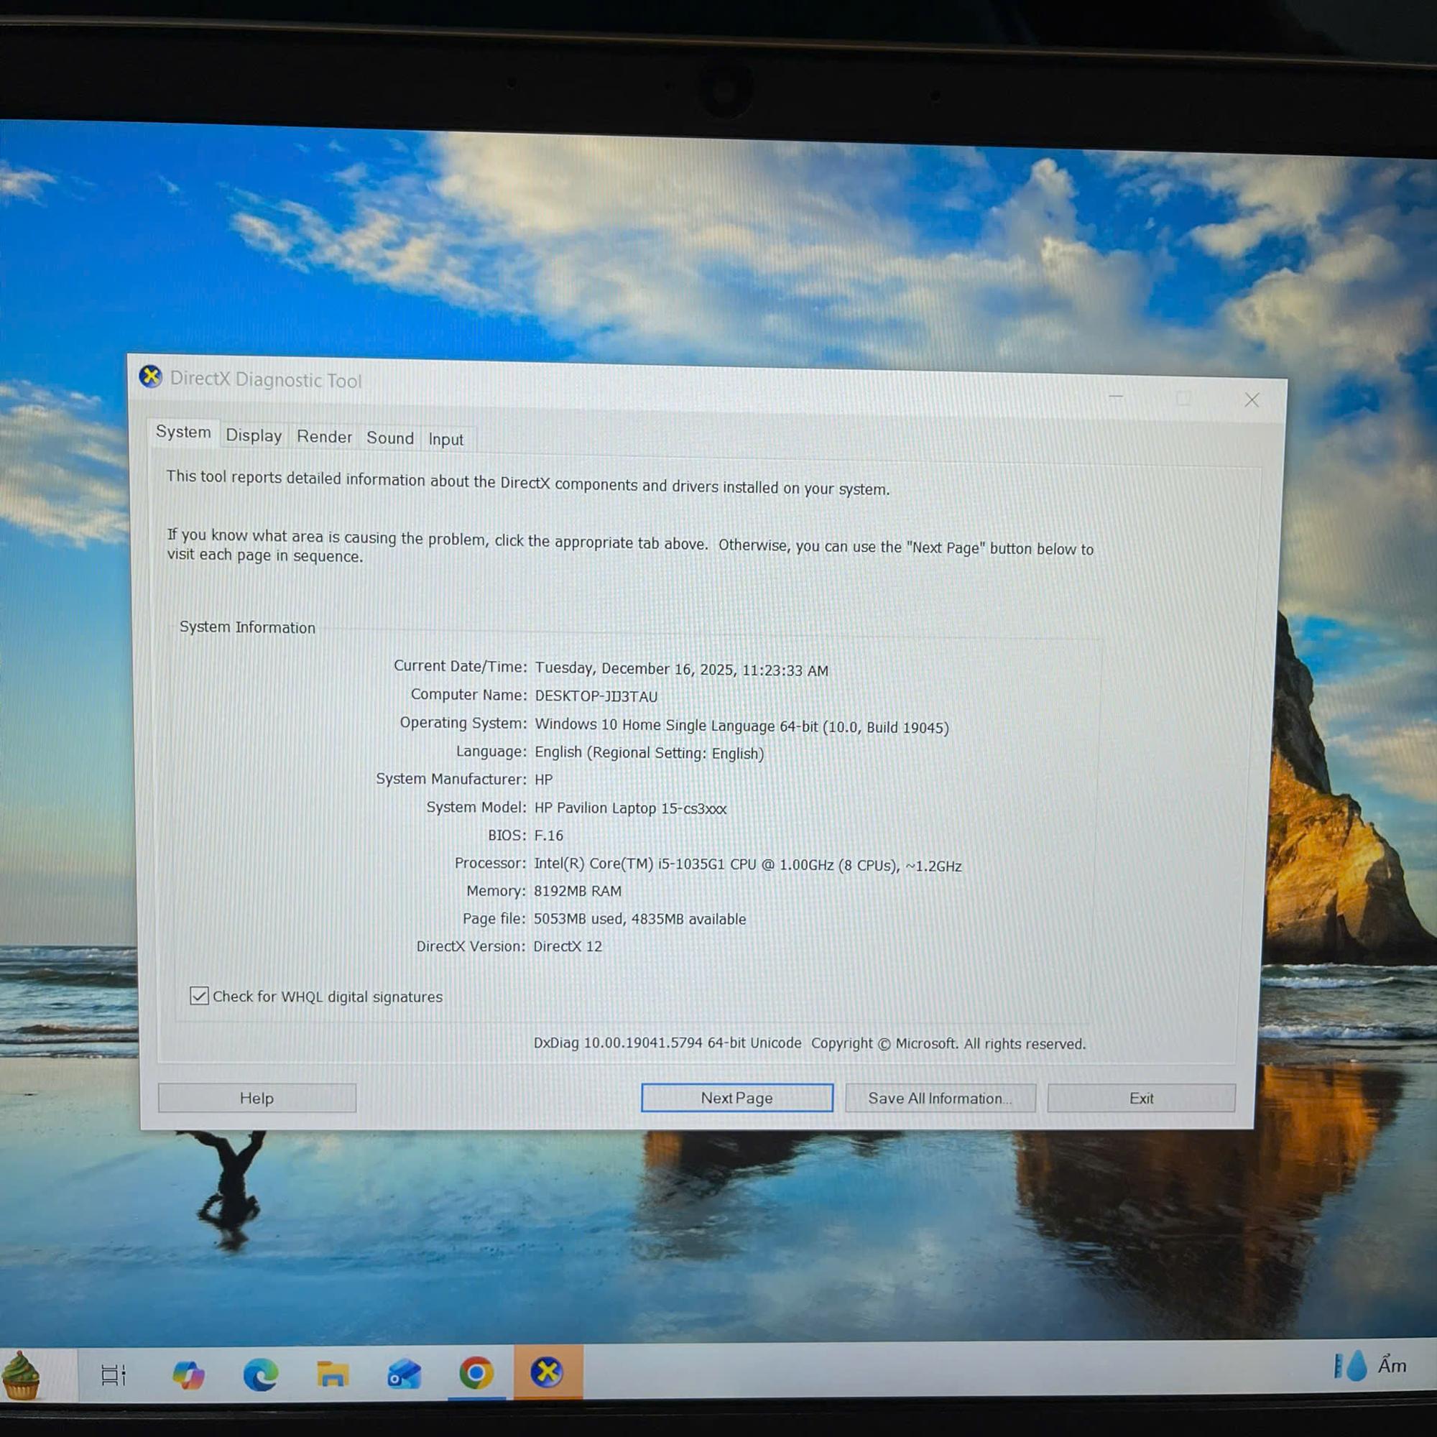Image resolution: width=1437 pixels, height=1437 pixels.
Task: Go to the Input tab
Action: tap(445, 440)
